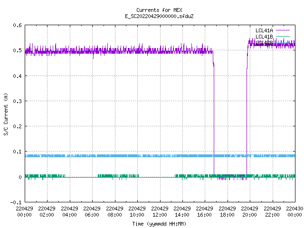
Task: Click the green LCL41B legend line sample
Action: pyautogui.click(x=283, y=37)
